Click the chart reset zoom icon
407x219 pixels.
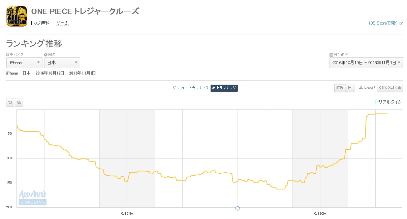pos(10,102)
